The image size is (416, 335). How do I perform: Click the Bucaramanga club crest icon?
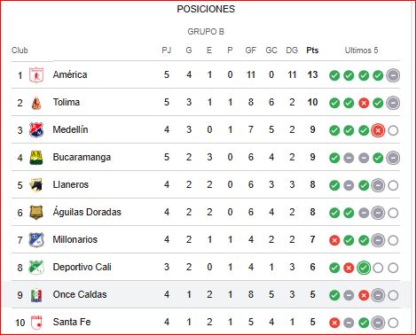(x=36, y=158)
